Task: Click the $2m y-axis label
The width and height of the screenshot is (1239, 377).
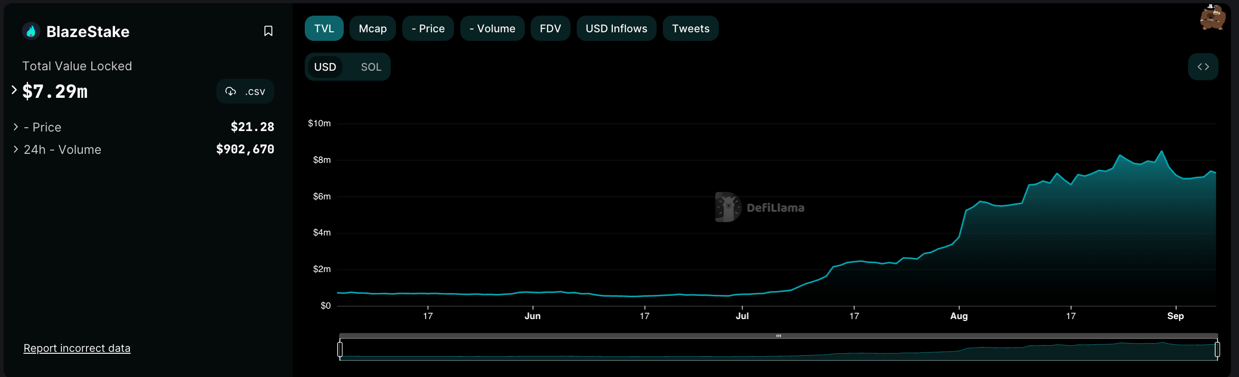Action: 322,269
